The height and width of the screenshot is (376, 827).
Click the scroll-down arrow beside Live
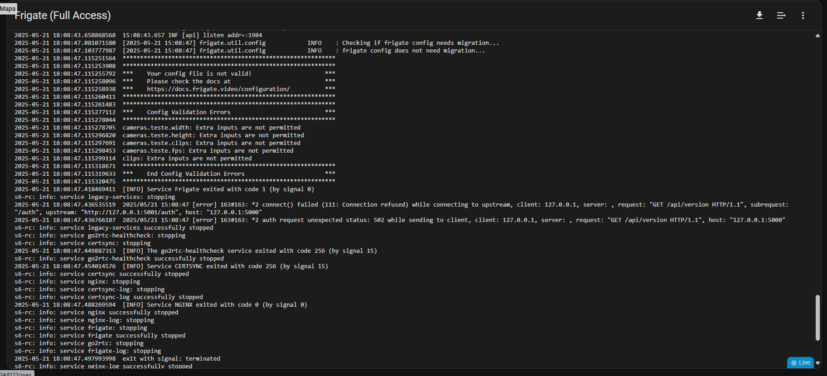pos(817,363)
